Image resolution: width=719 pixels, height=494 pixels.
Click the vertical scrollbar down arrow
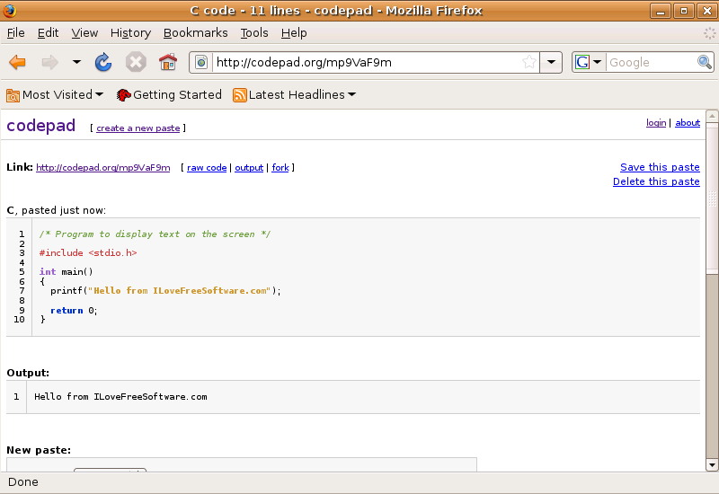pos(712,464)
